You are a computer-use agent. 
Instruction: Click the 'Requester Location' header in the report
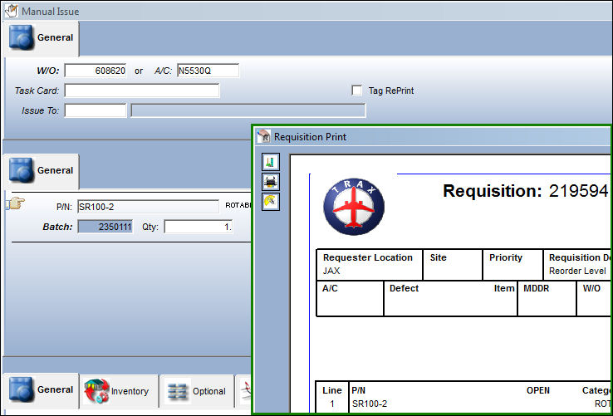tap(368, 257)
